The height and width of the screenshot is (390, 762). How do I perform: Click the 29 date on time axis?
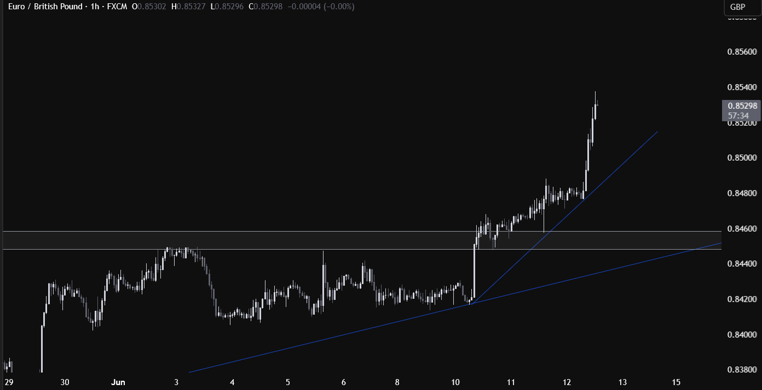tap(8, 382)
